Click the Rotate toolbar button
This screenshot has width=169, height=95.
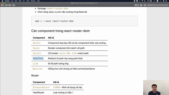click(x=141, y=5)
